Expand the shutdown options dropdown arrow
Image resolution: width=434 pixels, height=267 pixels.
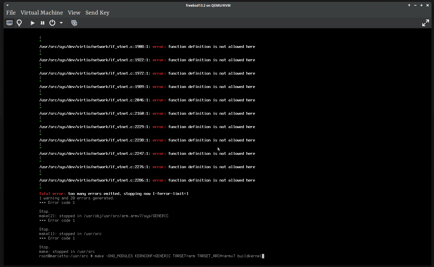61,23
